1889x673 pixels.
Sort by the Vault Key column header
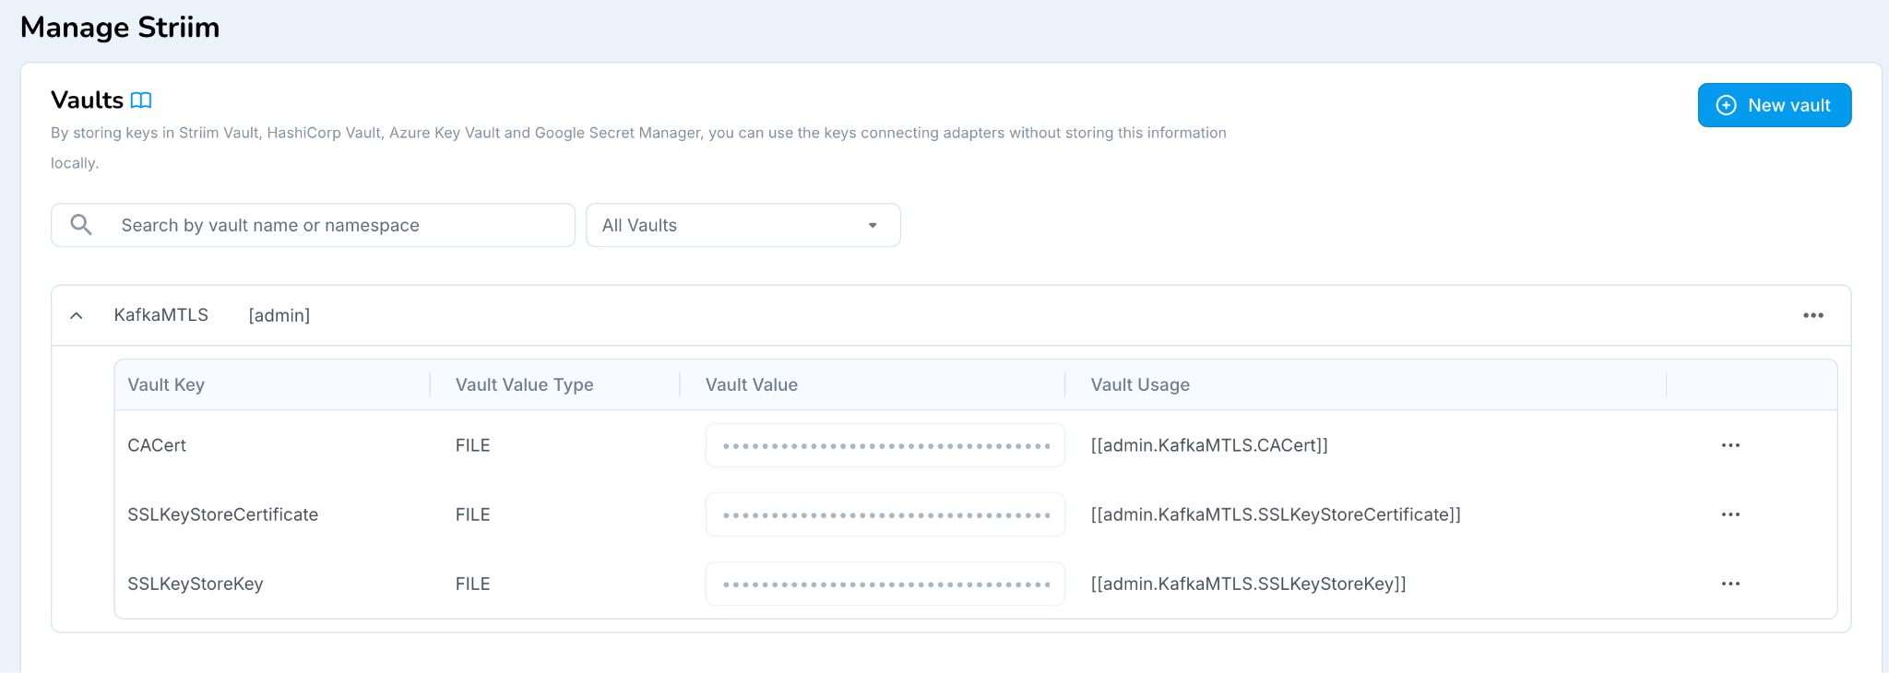166,384
